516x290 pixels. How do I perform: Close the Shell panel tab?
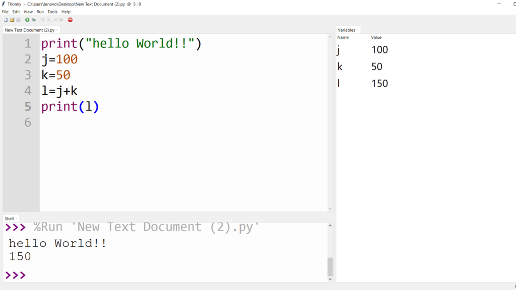point(17,219)
